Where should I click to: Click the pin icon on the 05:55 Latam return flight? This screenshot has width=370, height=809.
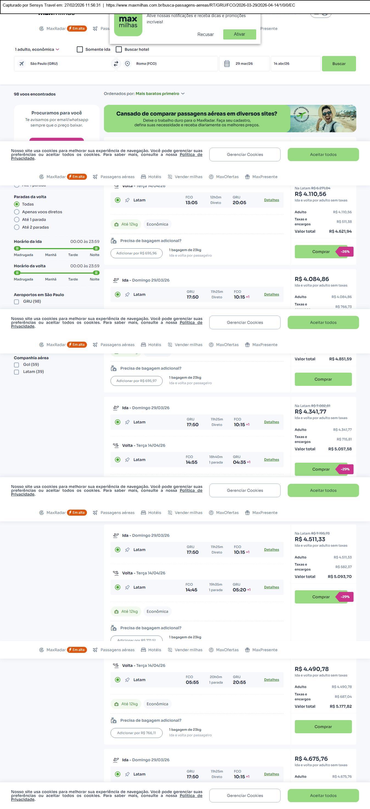pos(128,680)
